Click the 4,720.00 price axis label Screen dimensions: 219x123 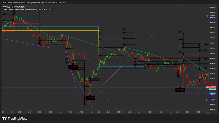(x=213, y=74)
